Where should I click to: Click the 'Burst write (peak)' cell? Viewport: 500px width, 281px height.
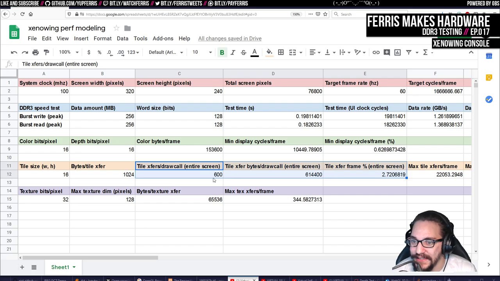point(44,116)
